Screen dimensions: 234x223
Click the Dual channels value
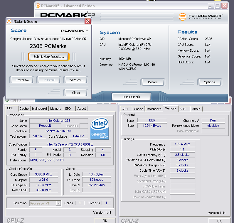(213, 120)
